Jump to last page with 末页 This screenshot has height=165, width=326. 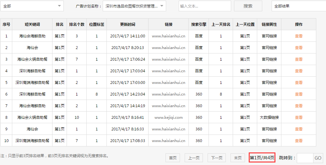click(x=238, y=158)
